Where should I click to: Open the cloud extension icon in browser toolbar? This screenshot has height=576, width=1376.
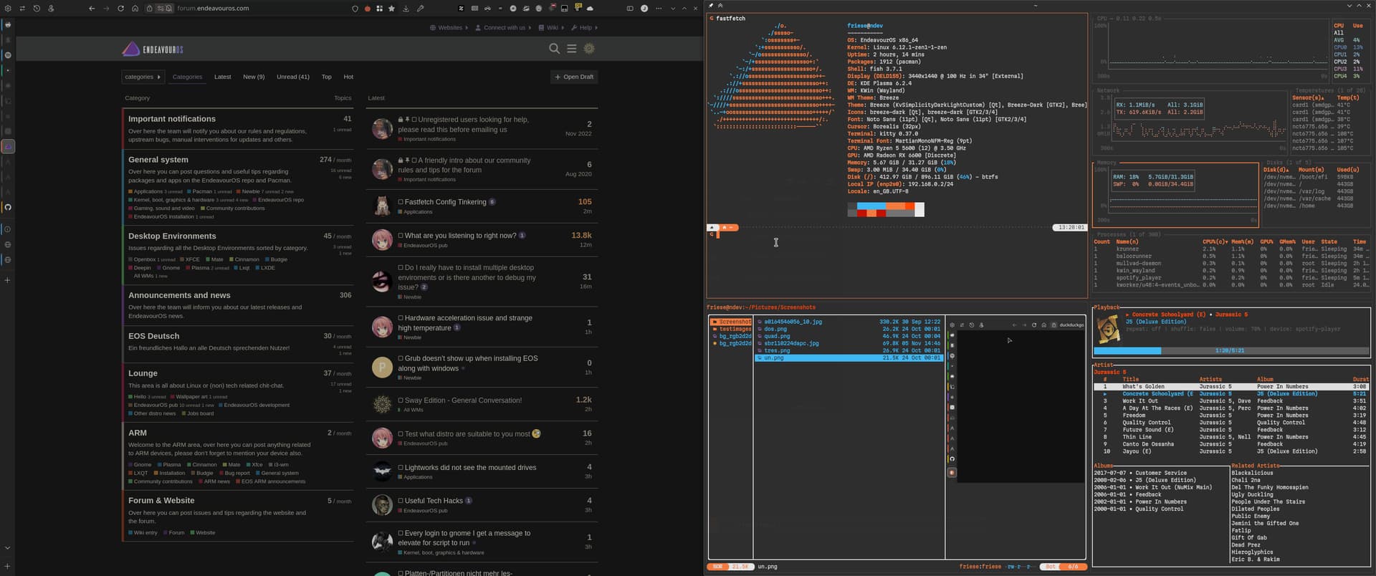590,9
